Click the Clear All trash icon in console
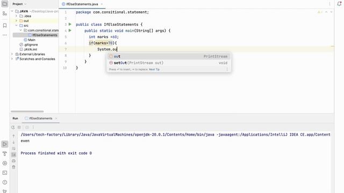The width and height of the screenshot is (344, 193). tap(13, 167)
